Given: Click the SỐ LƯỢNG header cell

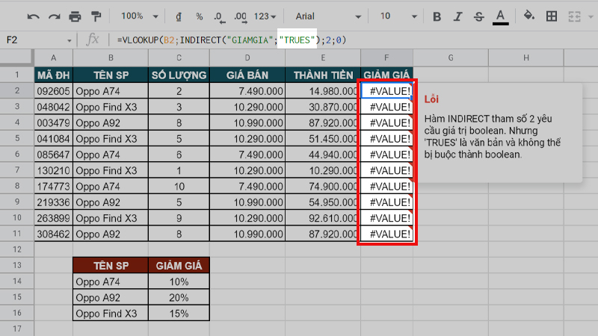Looking at the screenshot, I should coord(179,75).
